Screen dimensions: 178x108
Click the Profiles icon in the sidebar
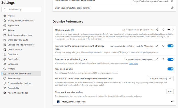click(5, 16)
